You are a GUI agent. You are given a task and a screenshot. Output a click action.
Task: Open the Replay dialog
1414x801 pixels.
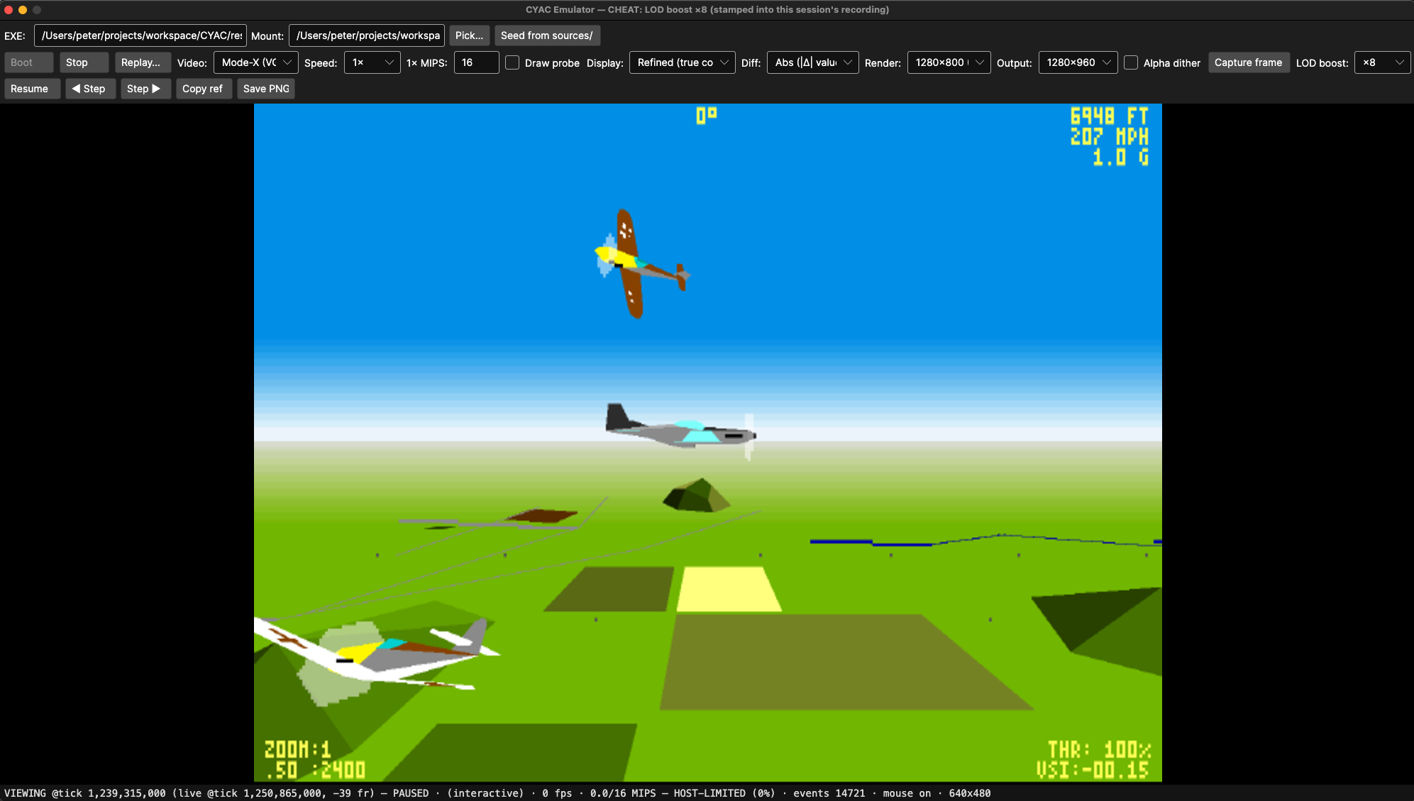[x=142, y=62]
